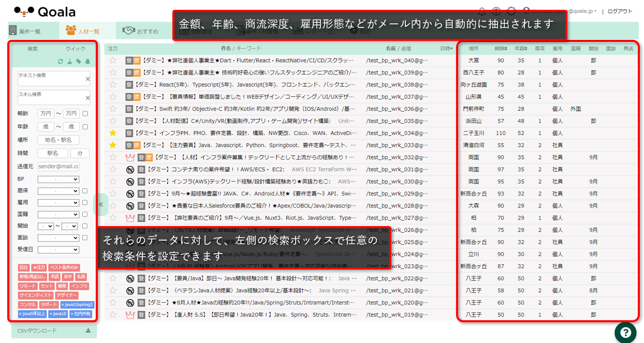The height and width of the screenshot is (343, 644).
Task: Collapse the search sidebar with the chevron
Action: coord(102,204)
